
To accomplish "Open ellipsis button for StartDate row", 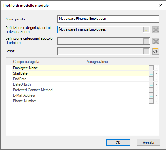I will tap(151, 73).
